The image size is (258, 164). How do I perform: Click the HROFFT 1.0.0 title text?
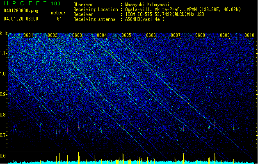click(32, 3)
